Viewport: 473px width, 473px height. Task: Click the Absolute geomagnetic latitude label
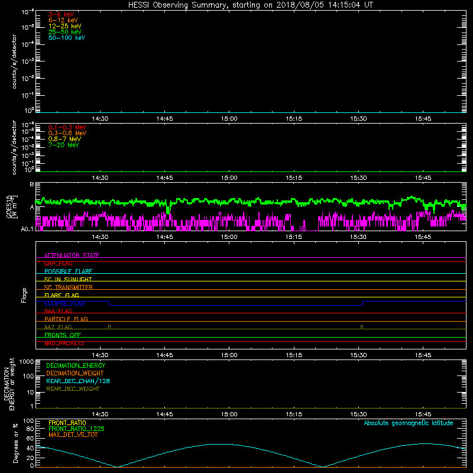[x=409, y=423]
